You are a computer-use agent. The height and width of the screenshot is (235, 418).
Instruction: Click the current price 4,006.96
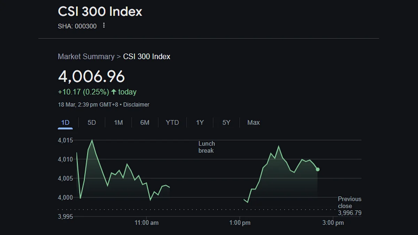click(91, 76)
